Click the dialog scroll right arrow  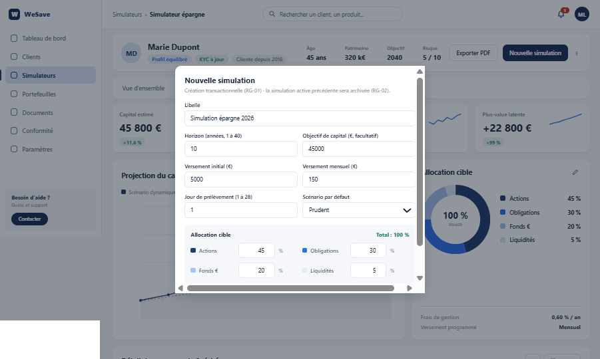pyautogui.click(x=410, y=288)
